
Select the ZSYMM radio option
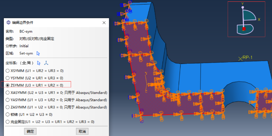pos(8,85)
